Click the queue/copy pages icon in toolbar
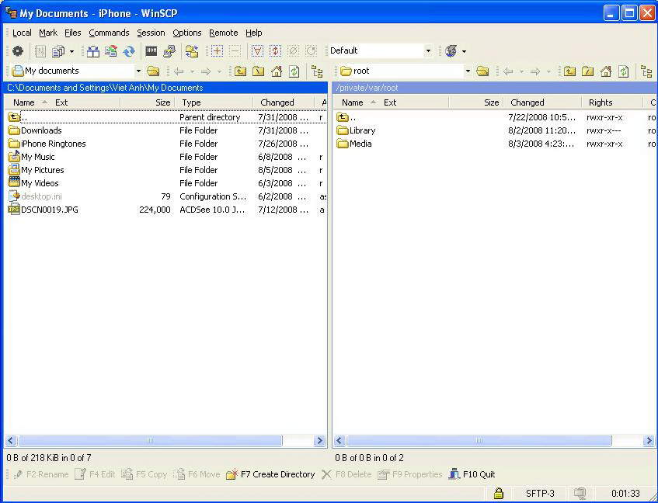Image resolution: width=658 pixels, height=503 pixels. [58, 51]
